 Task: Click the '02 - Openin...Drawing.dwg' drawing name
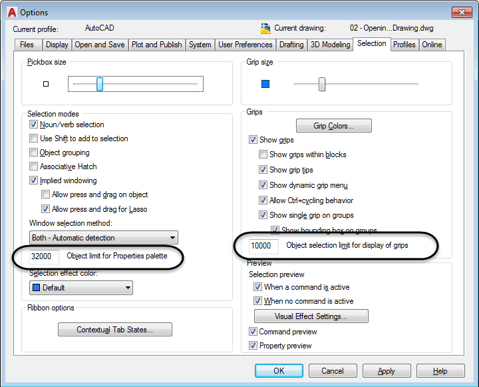(x=391, y=28)
